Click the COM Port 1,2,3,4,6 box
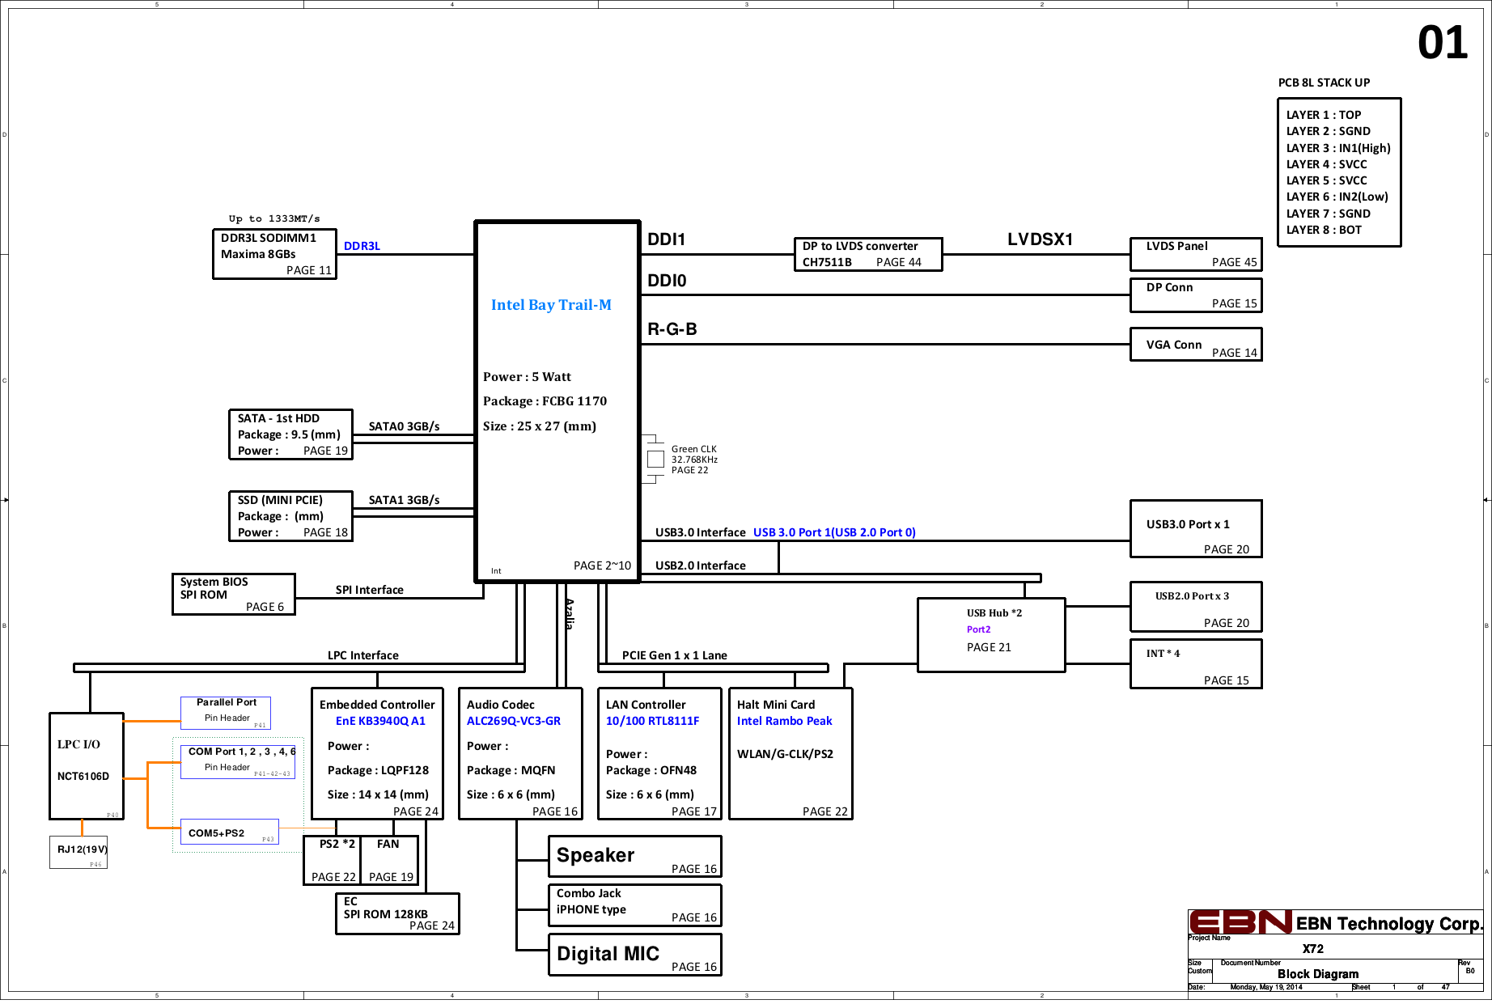Viewport: 1492px width, 1004px height. click(238, 762)
